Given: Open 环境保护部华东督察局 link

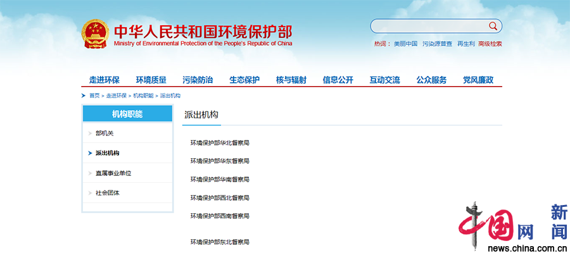Looking at the screenshot, I should point(220,161).
